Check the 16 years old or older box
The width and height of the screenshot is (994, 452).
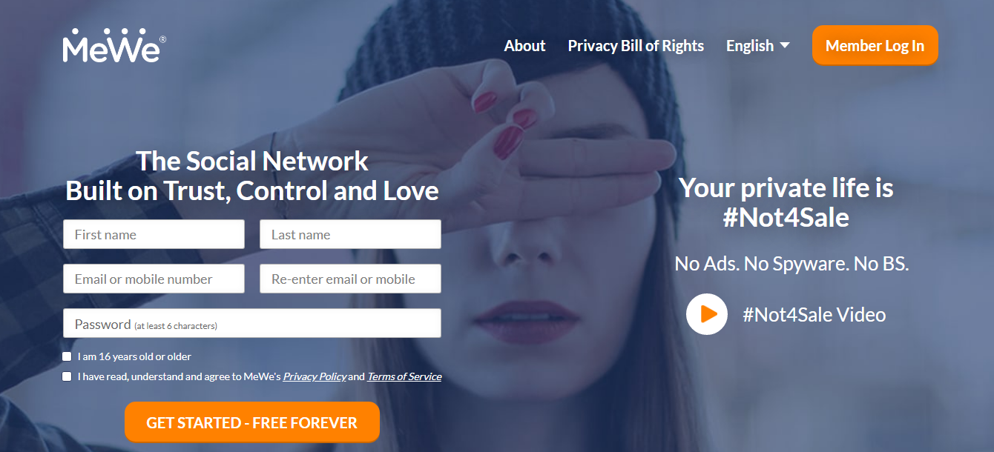[67, 356]
